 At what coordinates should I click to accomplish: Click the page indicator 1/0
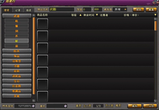pyautogui.click(x=98, y=106)
